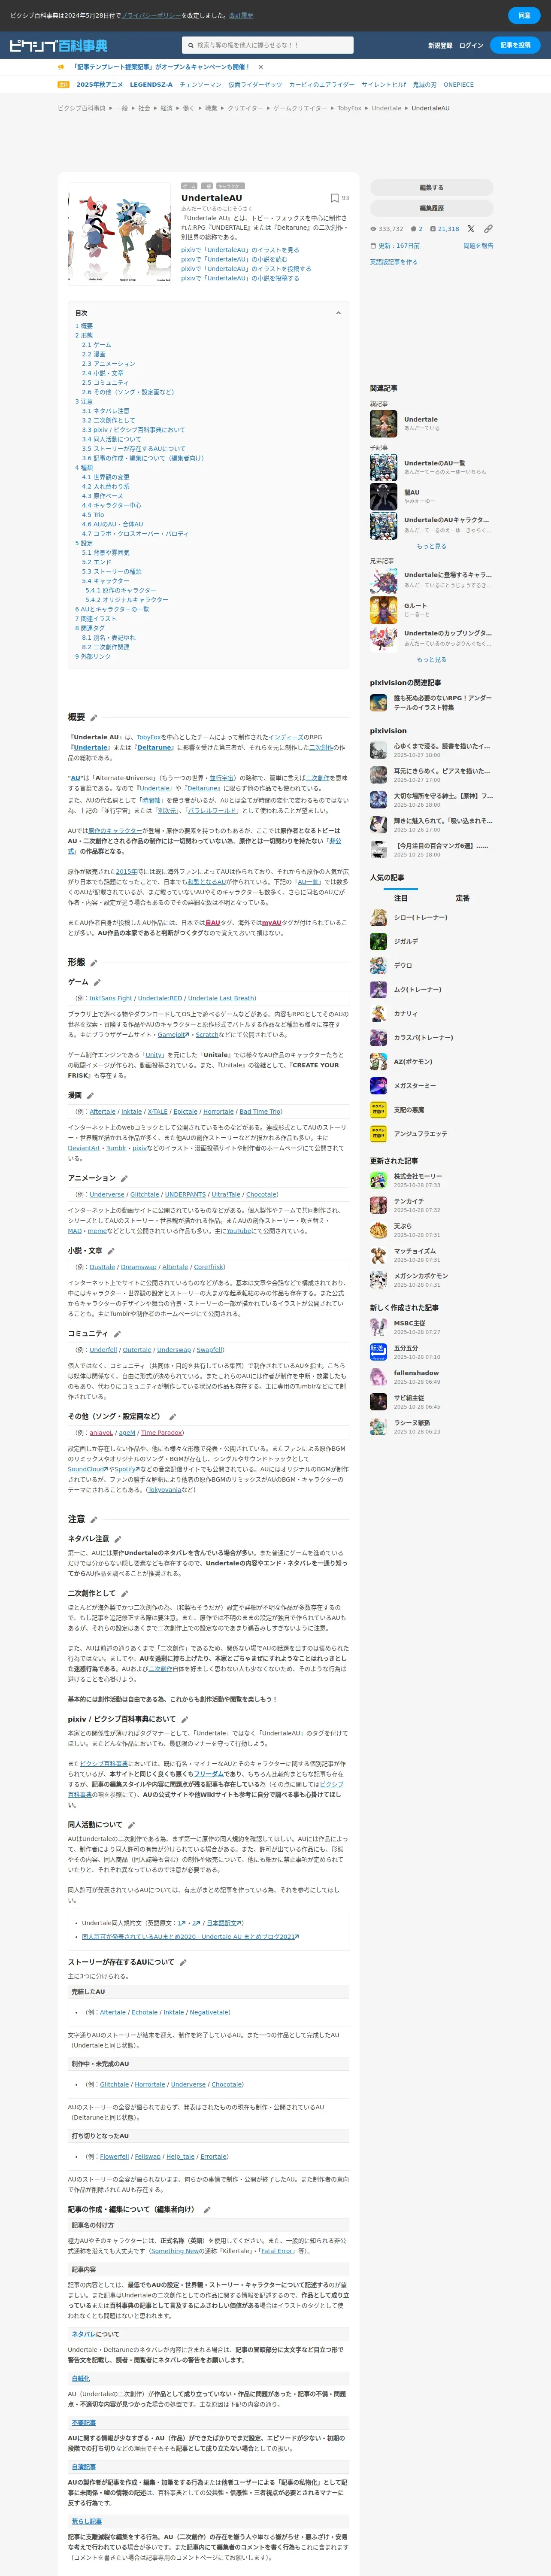
Task: Select 2025年秋アニメ trending tag
Action: pos(100,85)
